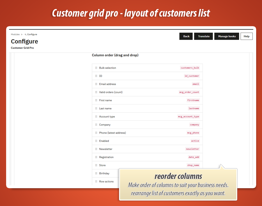Select the Newsletter row drag handle
The height and width of the screenshot is (206, 262).
point(96,149)
